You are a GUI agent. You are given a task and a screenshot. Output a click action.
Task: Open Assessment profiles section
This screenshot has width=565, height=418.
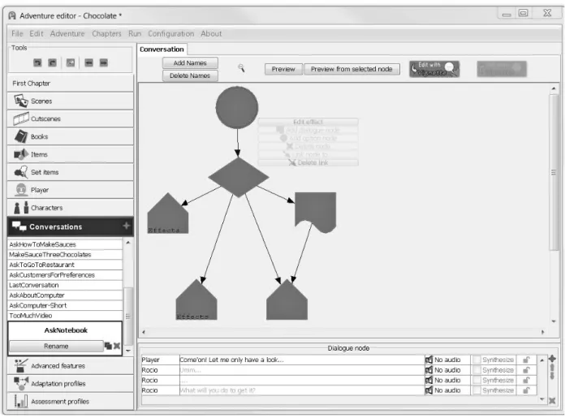[x=71, y=401]
